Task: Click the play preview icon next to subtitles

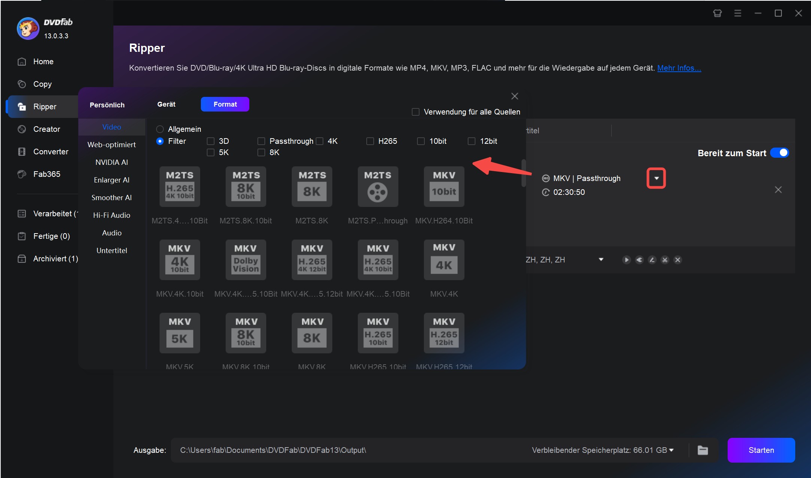Action: (x=626, y=260)
